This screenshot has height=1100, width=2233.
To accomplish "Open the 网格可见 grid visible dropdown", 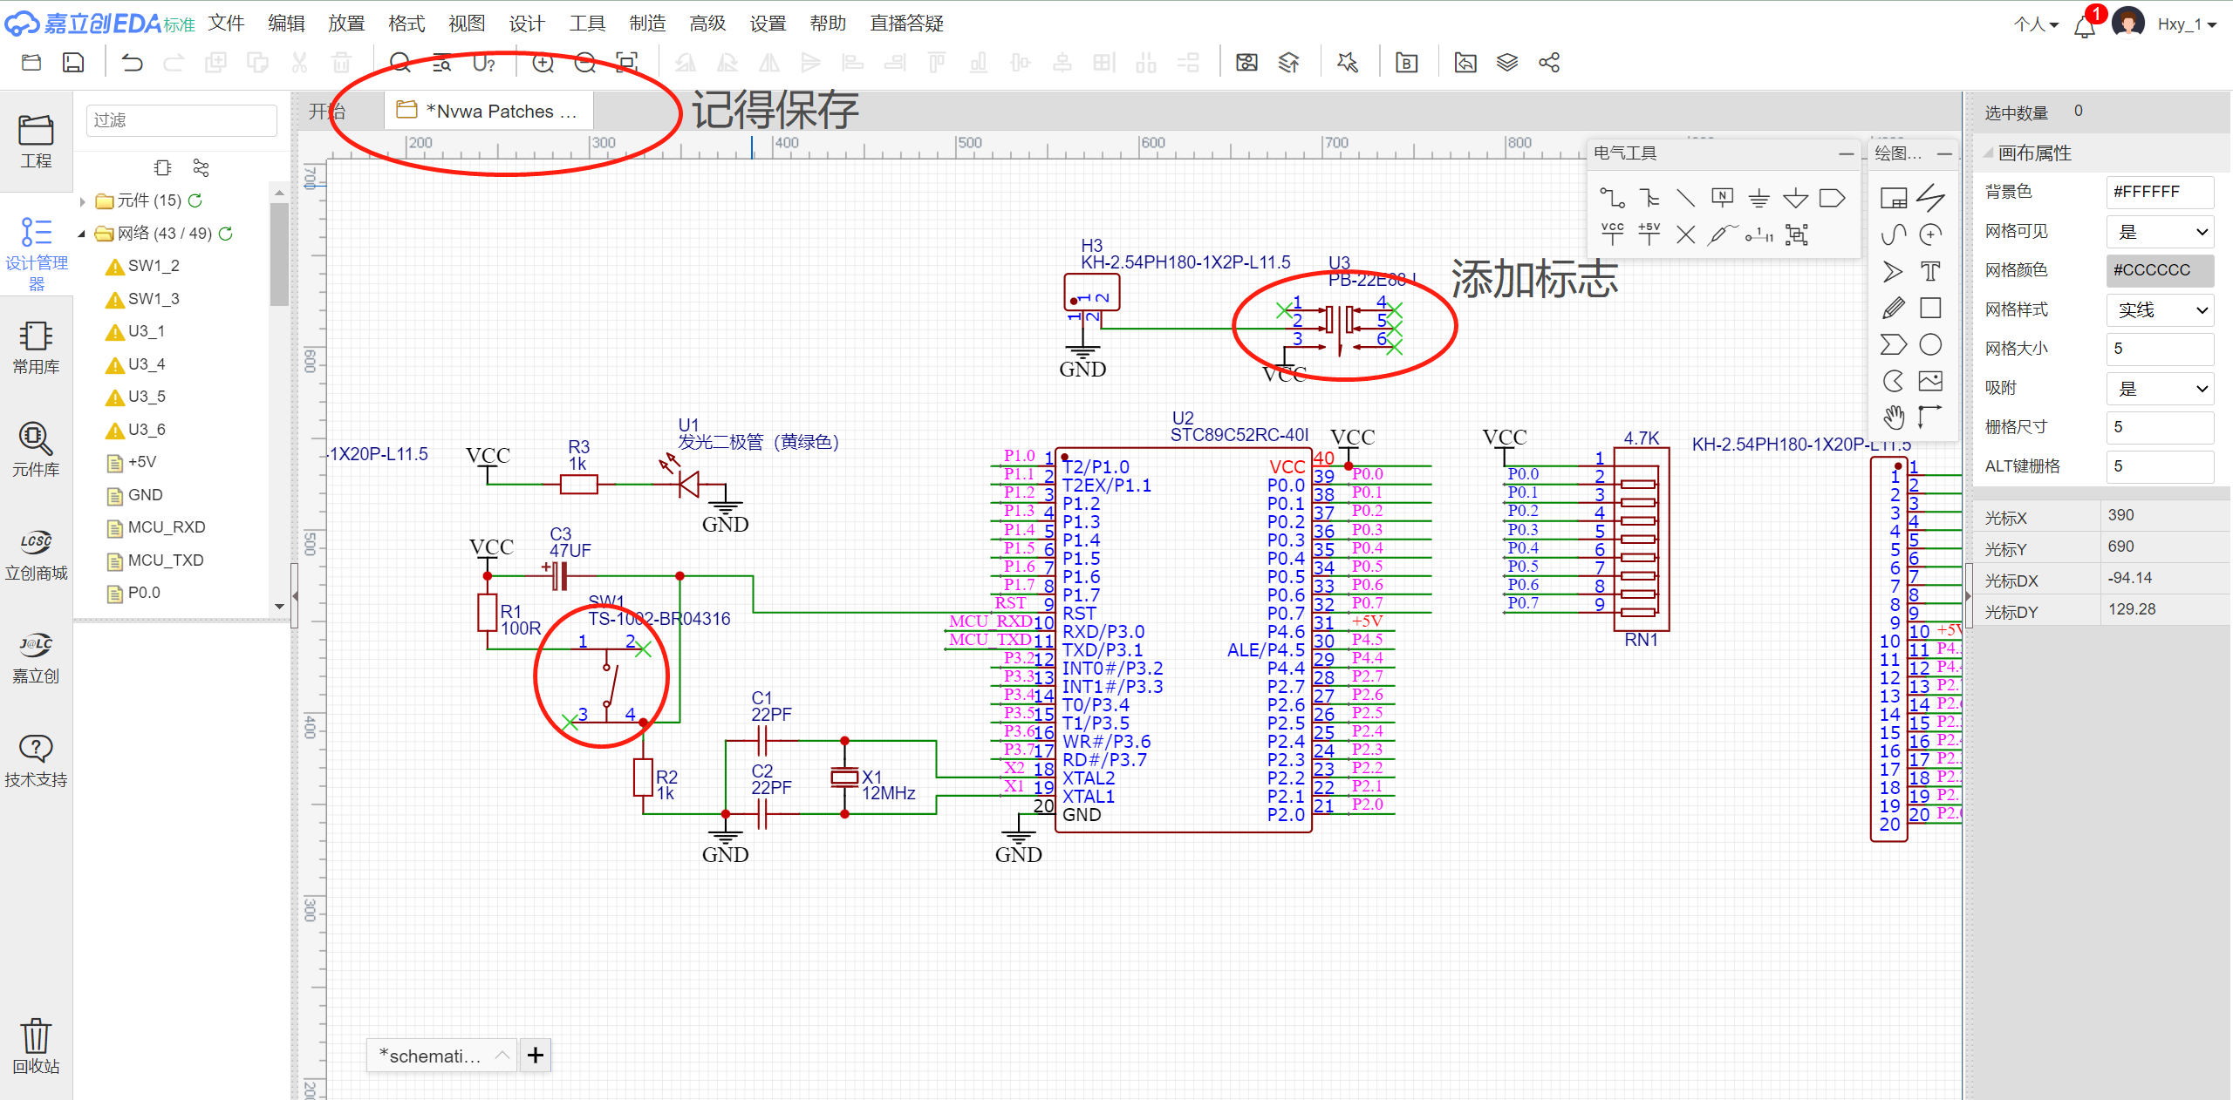I will (2160, 231).
